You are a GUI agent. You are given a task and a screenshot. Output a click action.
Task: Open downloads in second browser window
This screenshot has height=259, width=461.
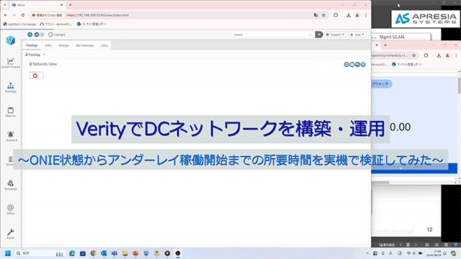[x=439, y=55]
